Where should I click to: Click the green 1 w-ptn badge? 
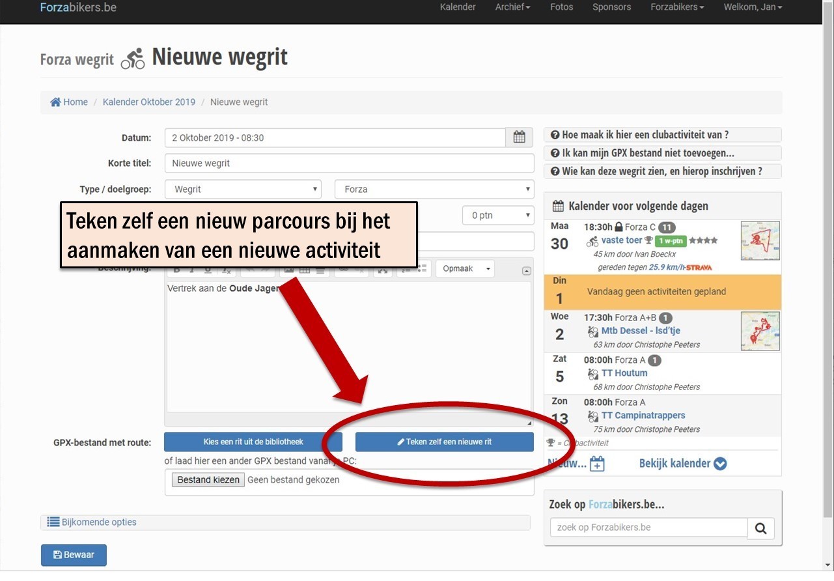[x=670, y=241]
